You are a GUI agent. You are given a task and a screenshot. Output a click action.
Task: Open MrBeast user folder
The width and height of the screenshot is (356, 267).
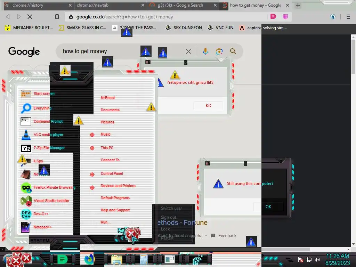click(x=108, y=98)
